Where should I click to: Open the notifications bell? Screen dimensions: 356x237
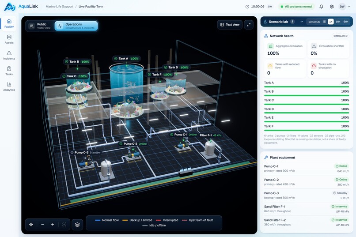click(x=321, y=7)
